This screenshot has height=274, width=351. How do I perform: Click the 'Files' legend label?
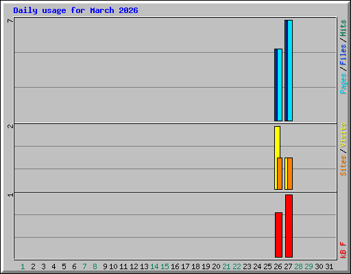(343, 55)
